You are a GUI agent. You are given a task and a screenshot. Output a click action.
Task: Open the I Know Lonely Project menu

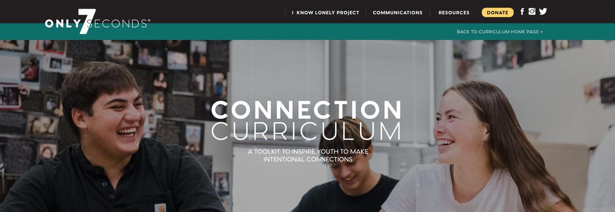(x=325, y=13)
